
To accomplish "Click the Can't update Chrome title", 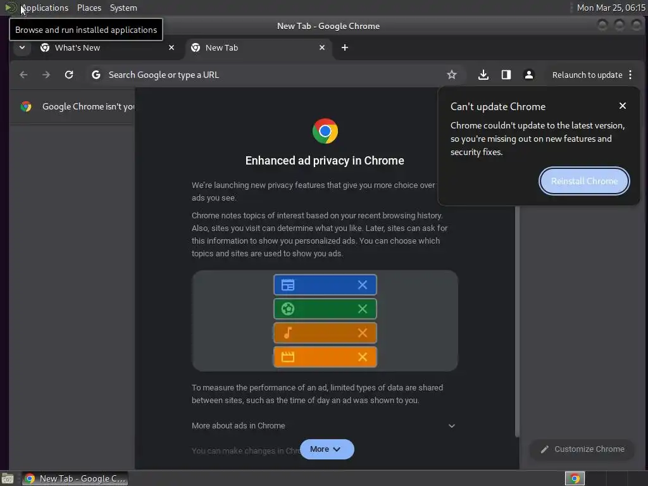I will 498,106.
